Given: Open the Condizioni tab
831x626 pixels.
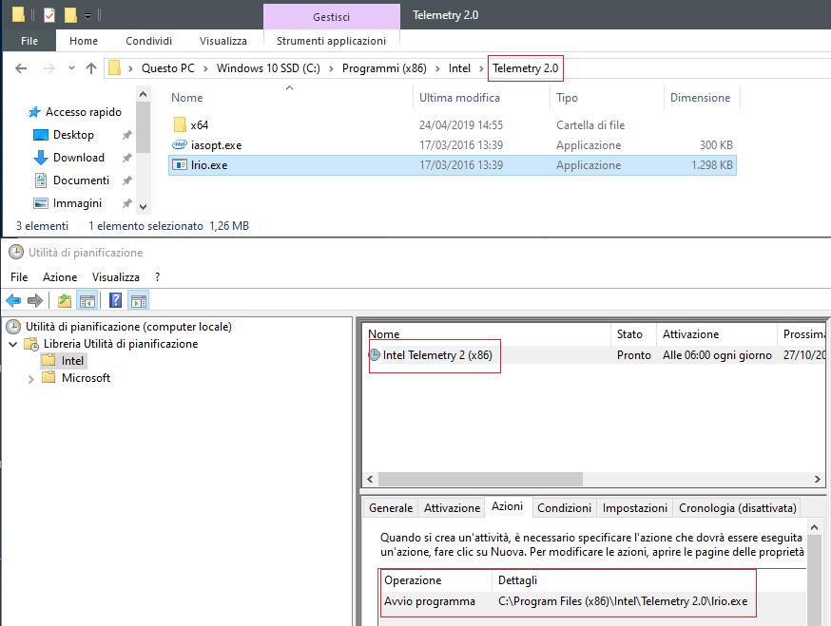Looking at the screenshot, I should 564,508.
